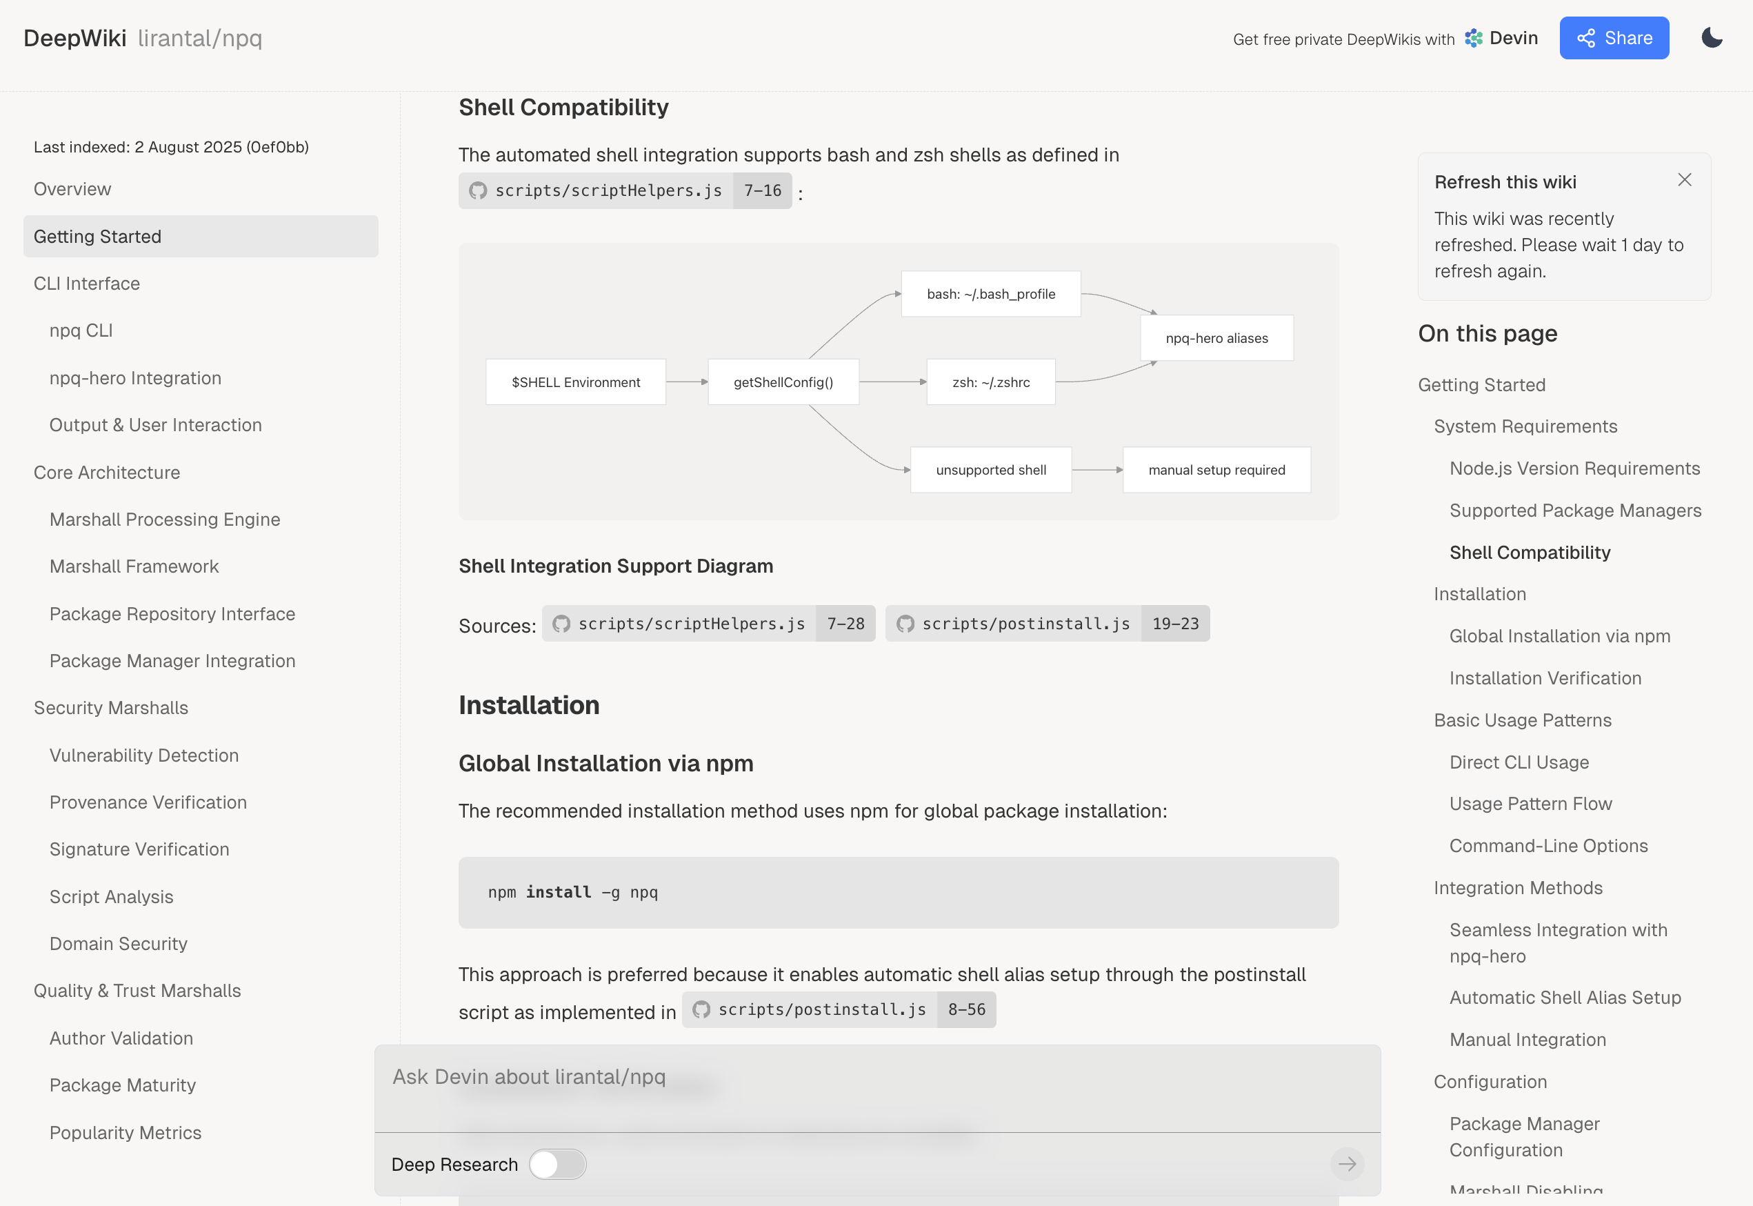Jump to Global Installation via npm outline link

1559,636
